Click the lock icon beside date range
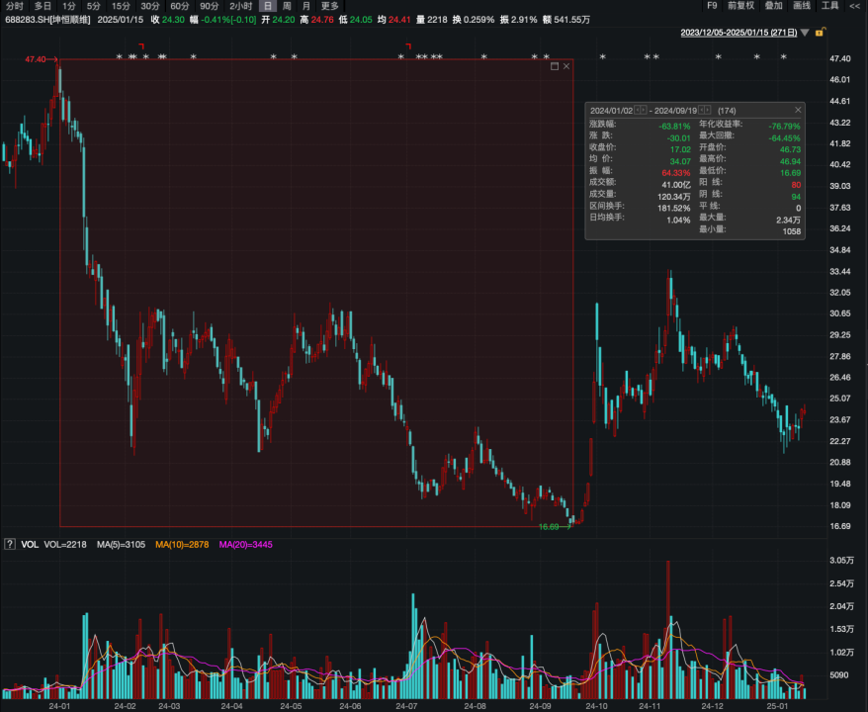This screenshot has width=868, height=712. (x=820, y=33)
